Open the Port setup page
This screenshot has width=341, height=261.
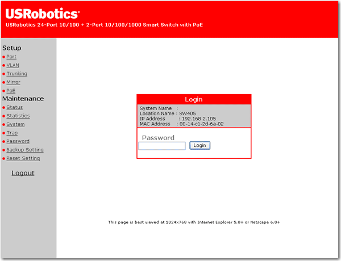pos(11,57)
